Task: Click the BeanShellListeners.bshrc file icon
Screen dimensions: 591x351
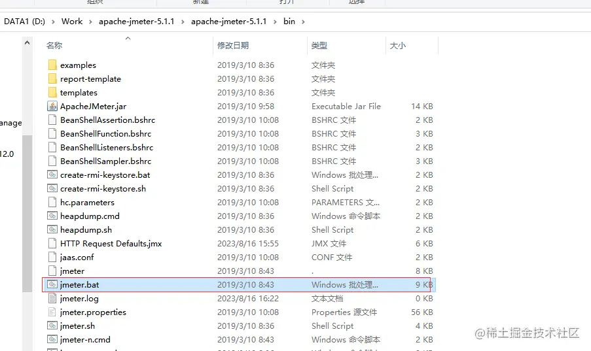Action: tap(52, 147)
